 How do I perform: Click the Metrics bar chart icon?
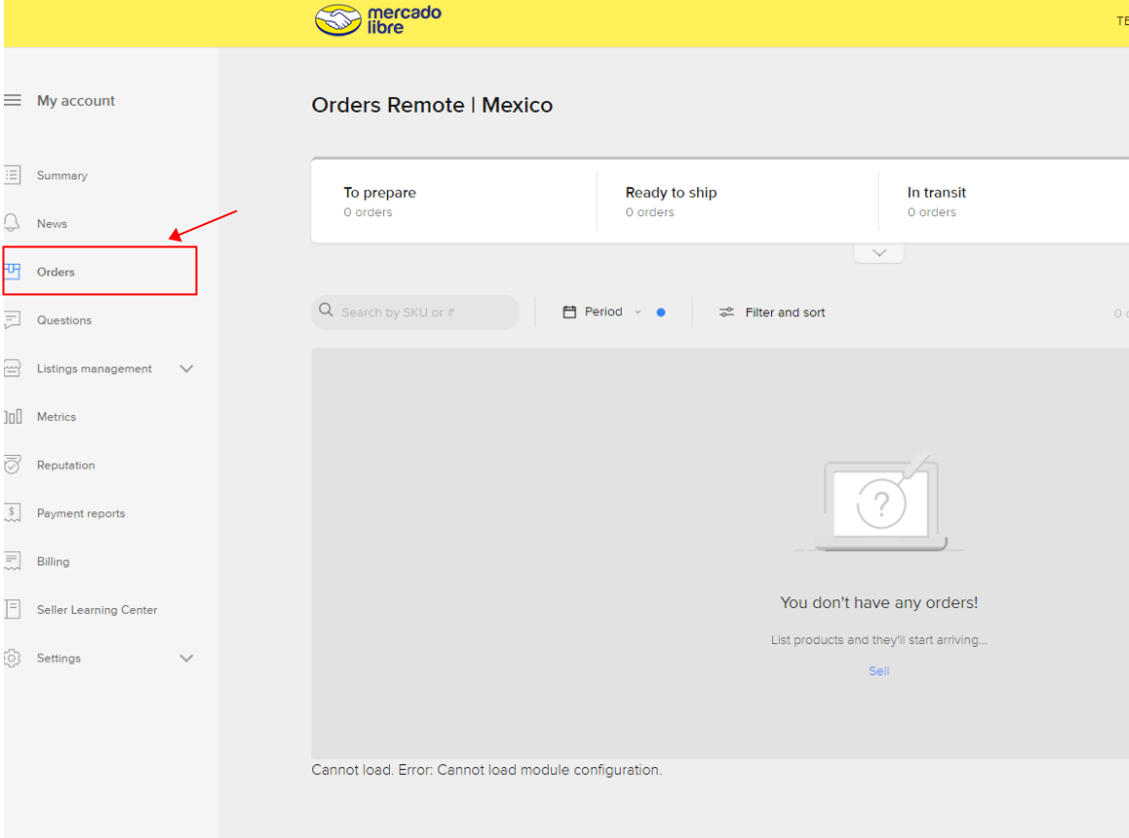[x=13, y=417]
